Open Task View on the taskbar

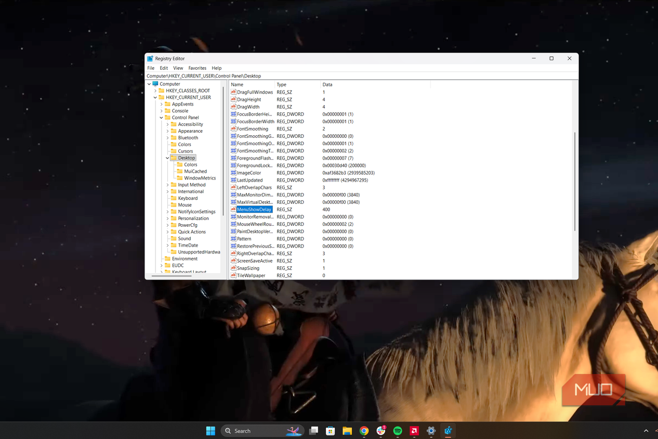313,431
